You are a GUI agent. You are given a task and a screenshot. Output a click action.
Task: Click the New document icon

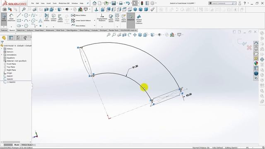pos(100,3)
